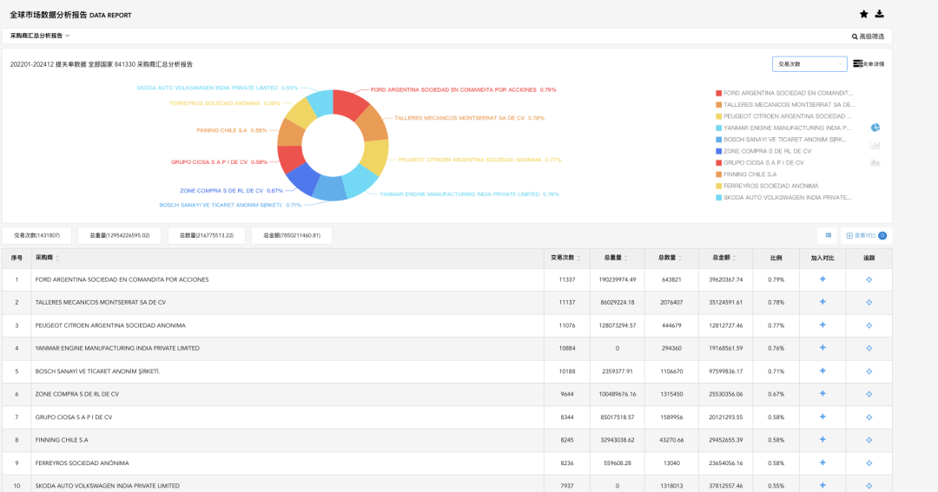Open YANMAR ENGINE MANUFACTURING buyer name in table
The width and height of the screenshot is (938, 492).
[x=117, y=348]
